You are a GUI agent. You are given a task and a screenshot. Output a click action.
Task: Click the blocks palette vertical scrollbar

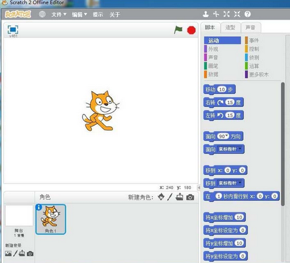coord(283,144)
